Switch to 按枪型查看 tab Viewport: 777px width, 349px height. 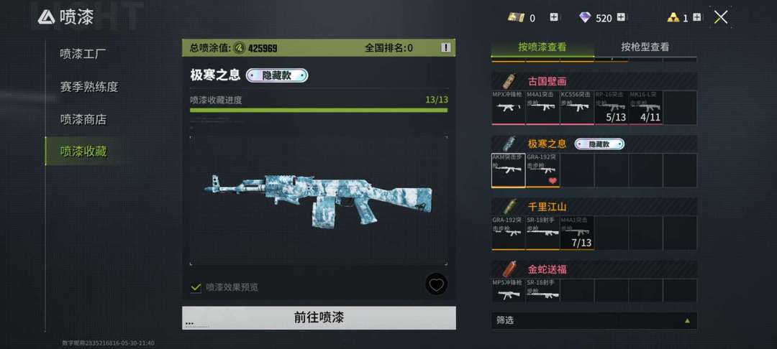click(645, 47)
